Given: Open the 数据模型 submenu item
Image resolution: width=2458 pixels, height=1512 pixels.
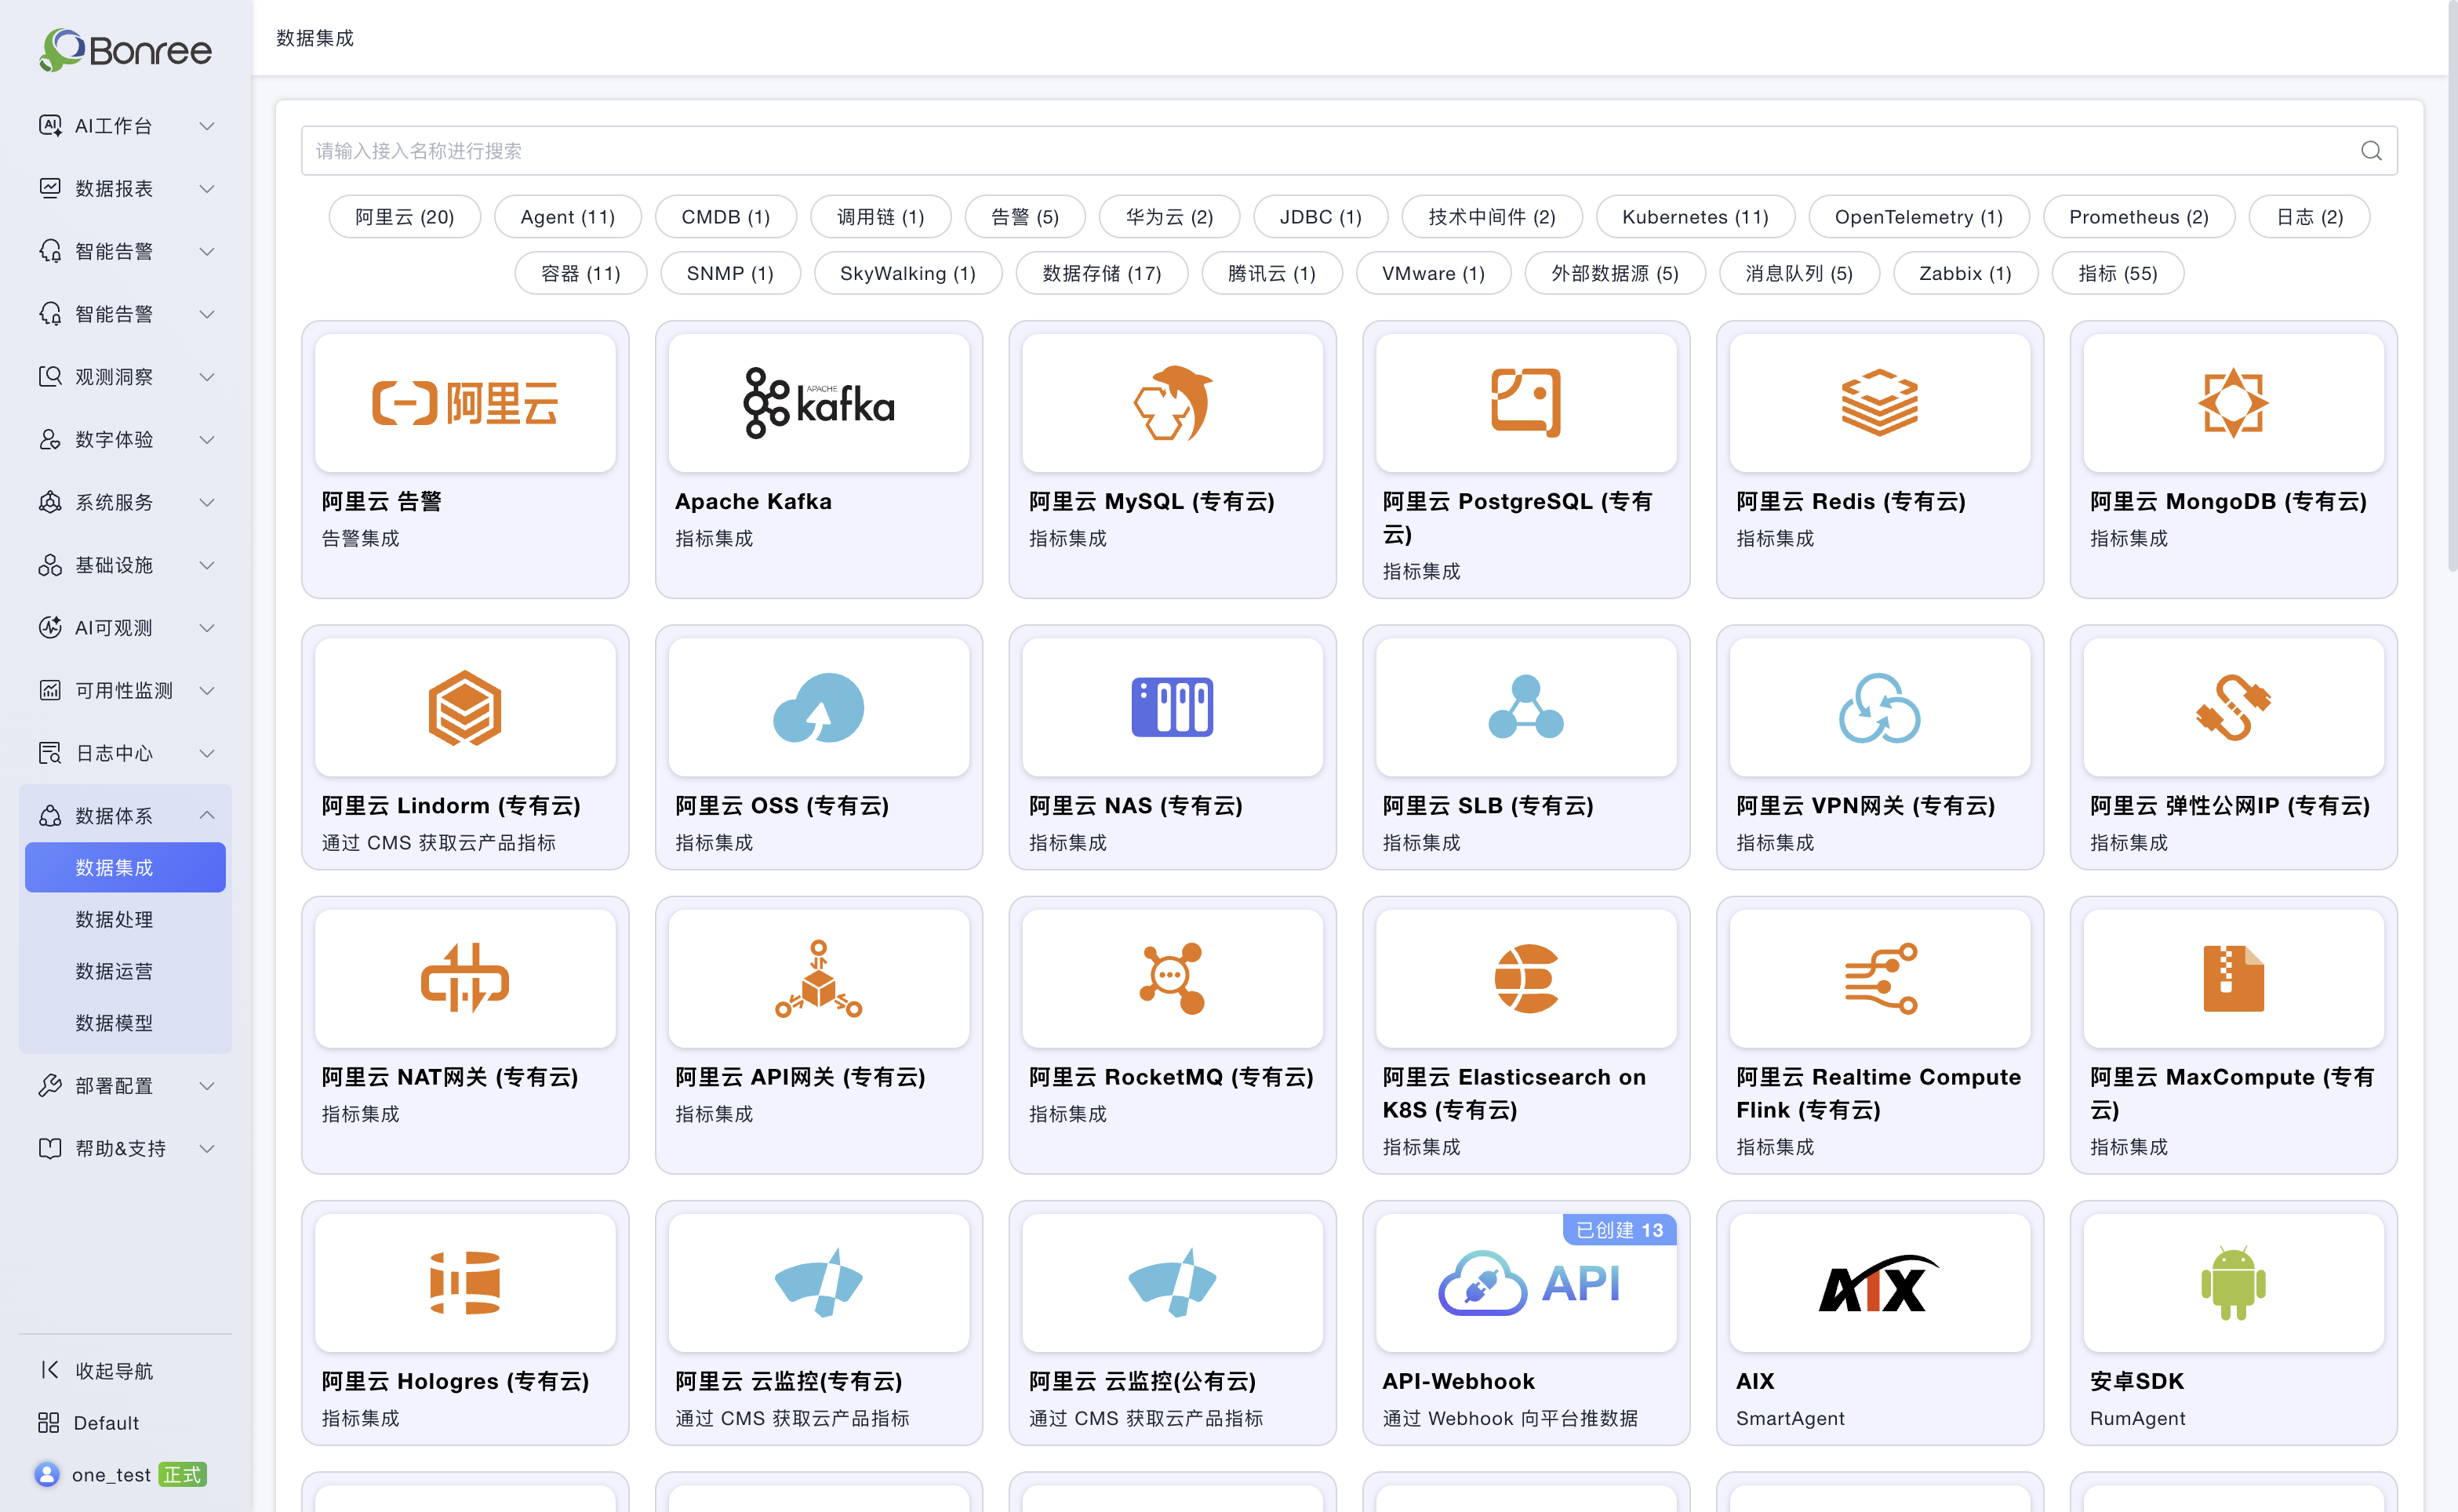Looking at the screenshot, I should pos(126,1023).
